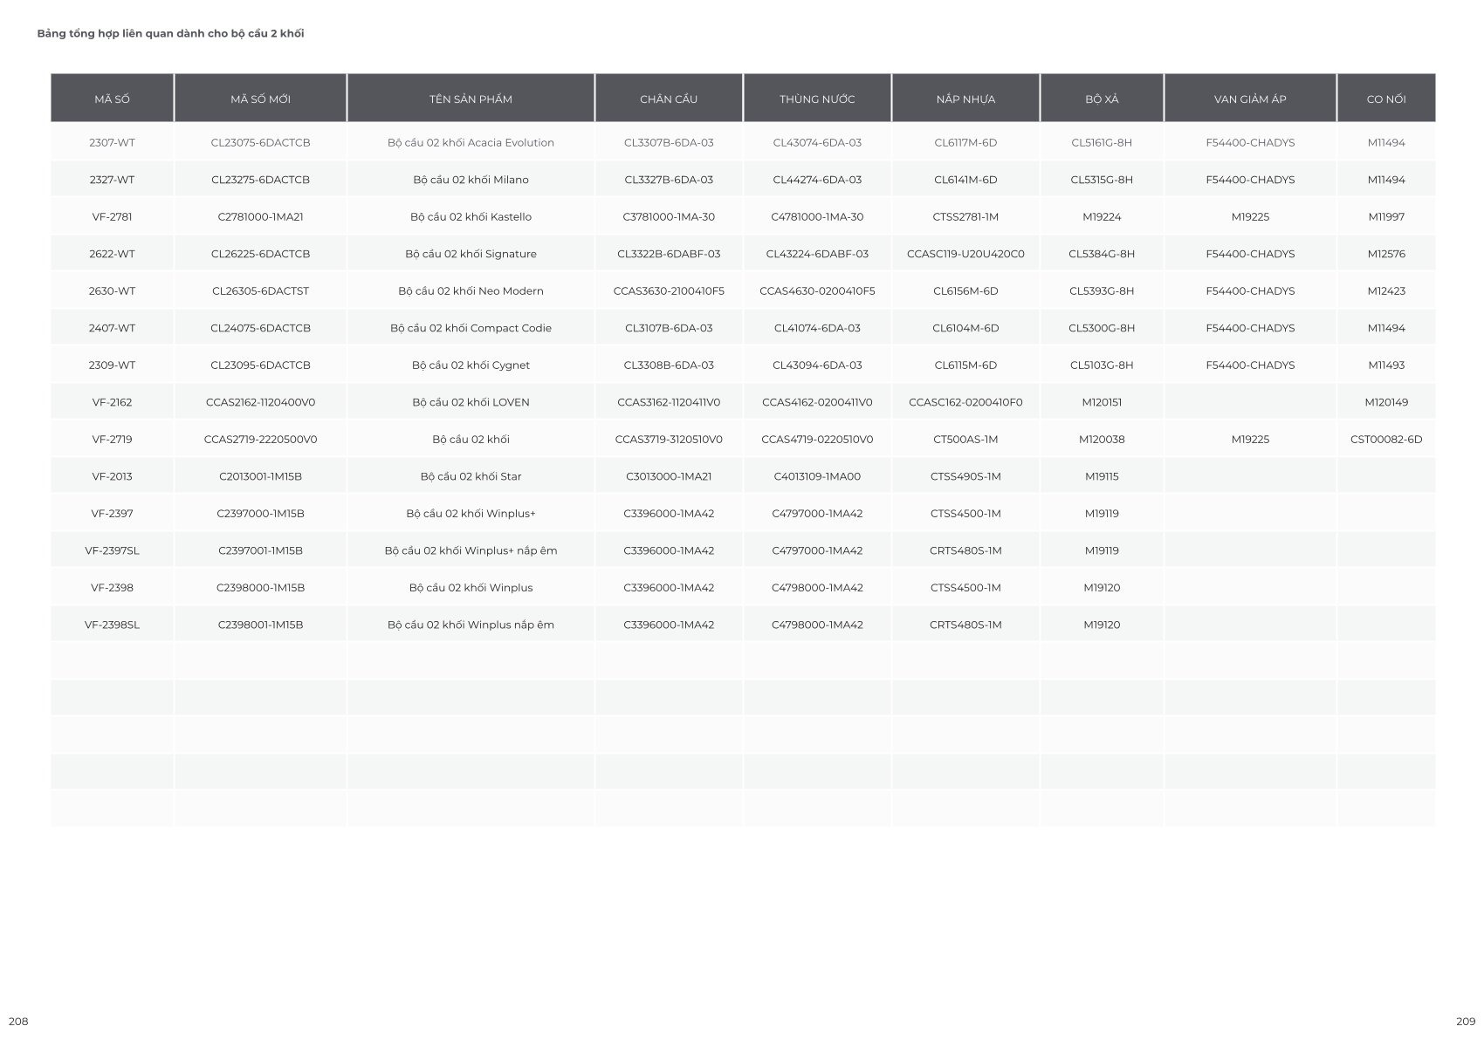Select cell C2398001-1M15B
The width and height of the screenshot is (1484, 1038).
260,625
